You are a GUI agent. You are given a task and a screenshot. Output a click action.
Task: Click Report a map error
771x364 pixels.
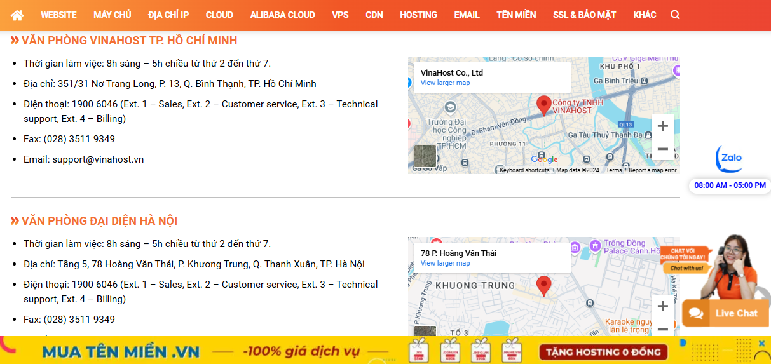[653, 170]
